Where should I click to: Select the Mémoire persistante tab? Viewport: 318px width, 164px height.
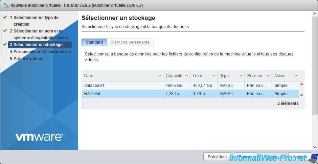pos(130,42)
